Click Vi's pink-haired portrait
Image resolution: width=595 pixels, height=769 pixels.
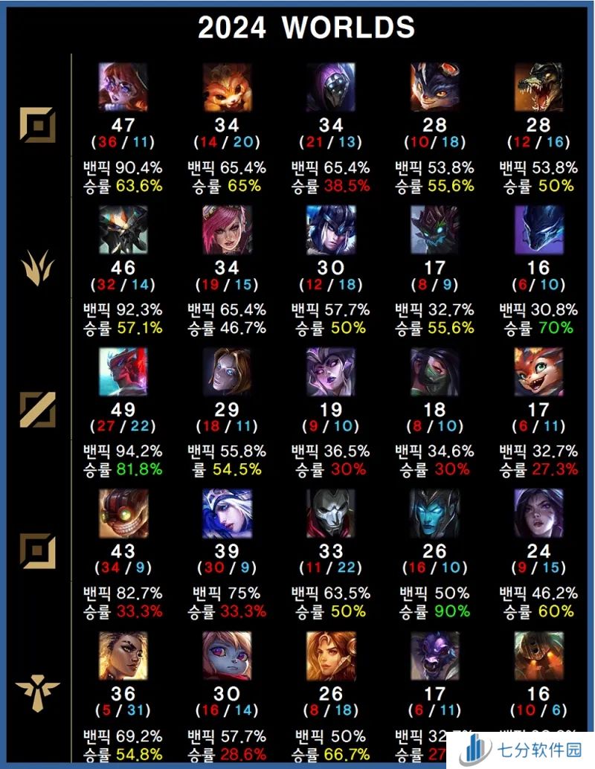coord(227,230)
